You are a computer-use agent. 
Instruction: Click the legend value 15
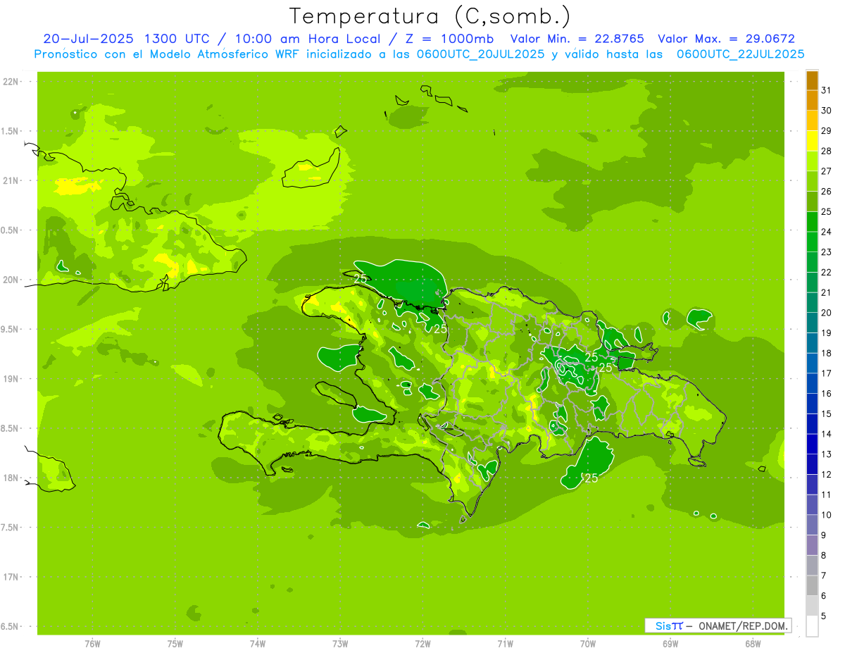click(826, 413)
